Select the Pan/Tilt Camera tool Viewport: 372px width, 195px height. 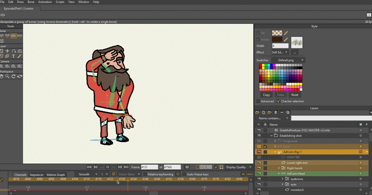(x=20, y=66)
